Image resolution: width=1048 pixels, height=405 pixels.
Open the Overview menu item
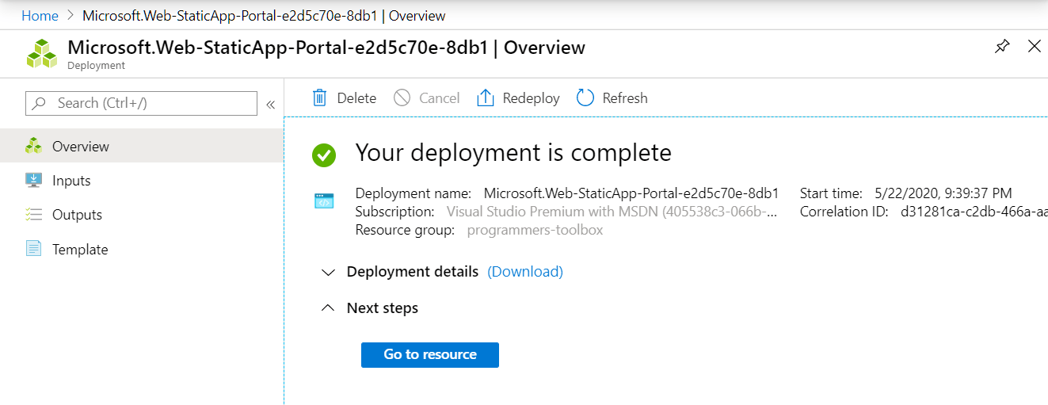142,146
